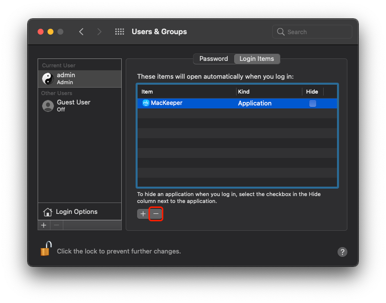Remove selected login item with minus button

tap(156, 214)
